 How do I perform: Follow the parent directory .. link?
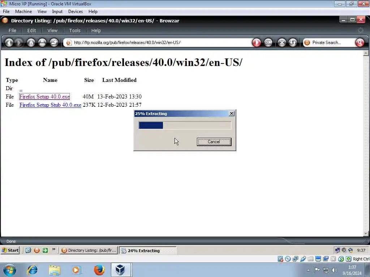(x=21, y=89)
